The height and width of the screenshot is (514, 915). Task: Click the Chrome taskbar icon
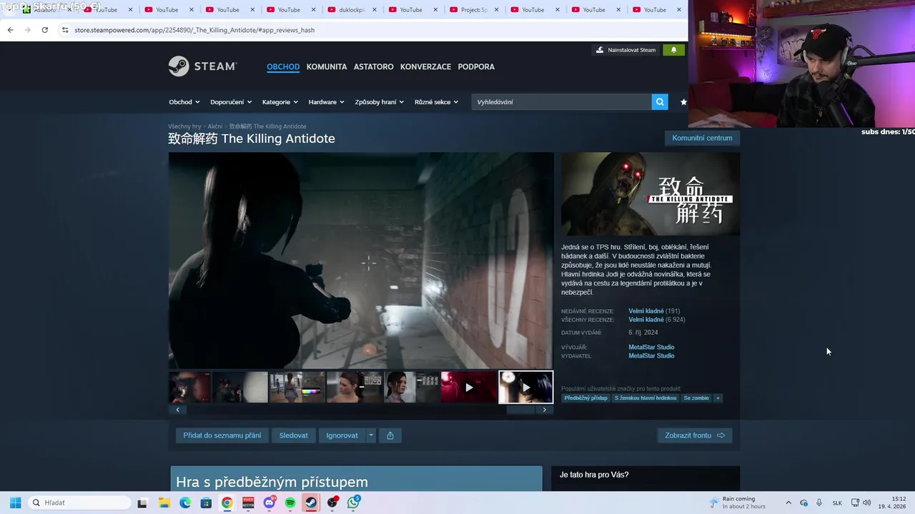227,503
